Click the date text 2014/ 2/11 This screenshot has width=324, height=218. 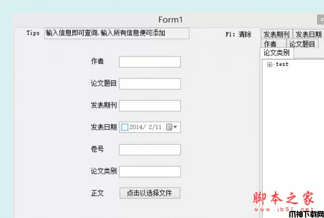pyautogui.click(x=146, y=127)
